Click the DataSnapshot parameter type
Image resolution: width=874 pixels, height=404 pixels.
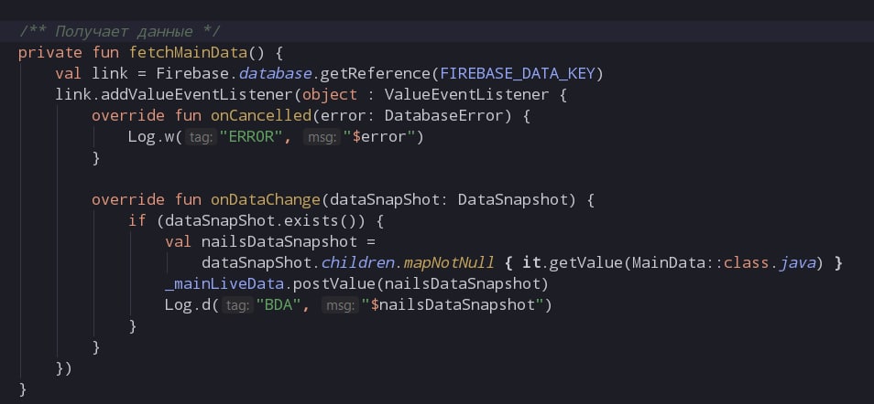tap(512, 200)
